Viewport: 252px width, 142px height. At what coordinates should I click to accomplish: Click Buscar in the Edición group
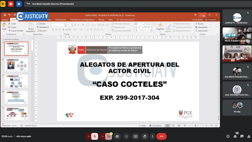click(200, 24)
